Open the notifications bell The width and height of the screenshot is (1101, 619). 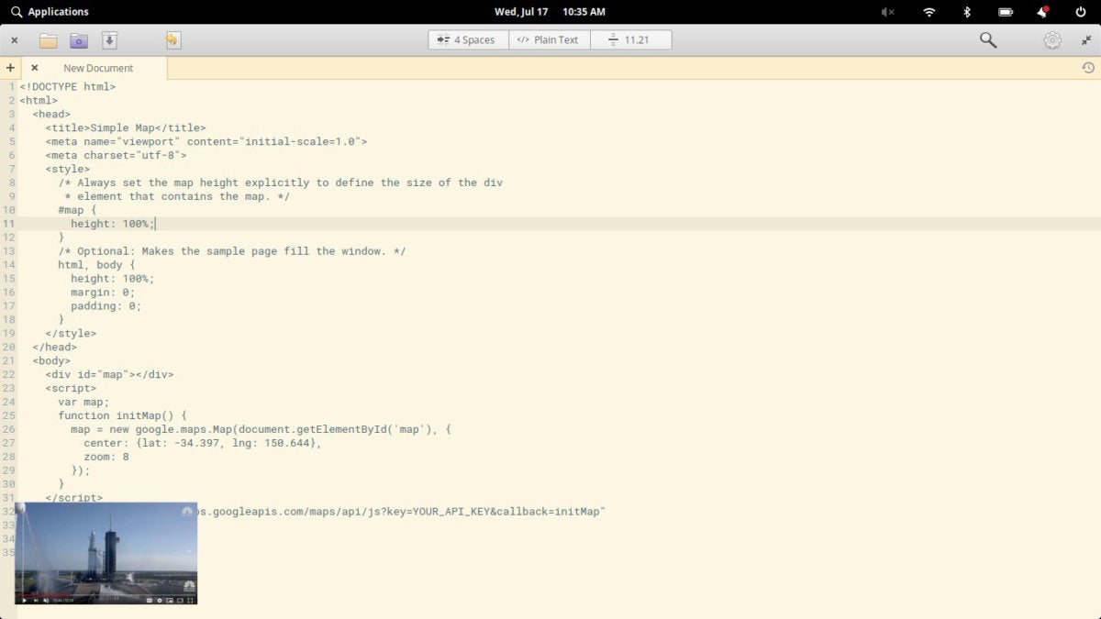[x=1043, y=12]
